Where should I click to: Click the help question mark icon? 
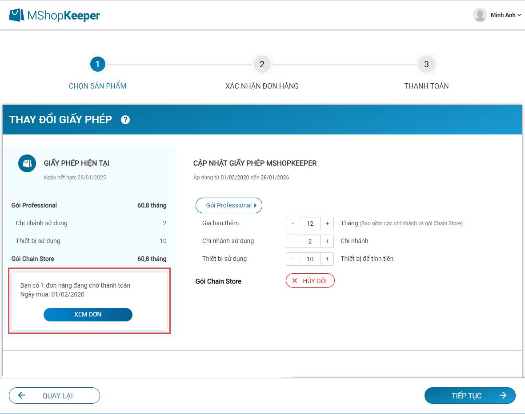click(x=125, y=120)
